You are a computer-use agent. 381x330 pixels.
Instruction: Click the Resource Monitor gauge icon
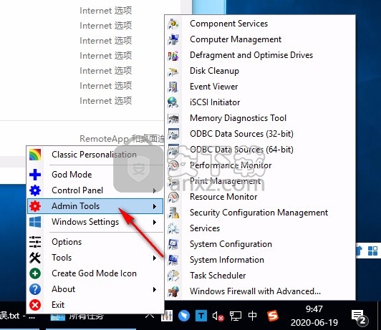173,197
